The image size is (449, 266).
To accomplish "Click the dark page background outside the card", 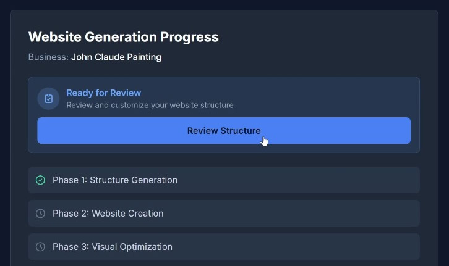I will [5, 123].
